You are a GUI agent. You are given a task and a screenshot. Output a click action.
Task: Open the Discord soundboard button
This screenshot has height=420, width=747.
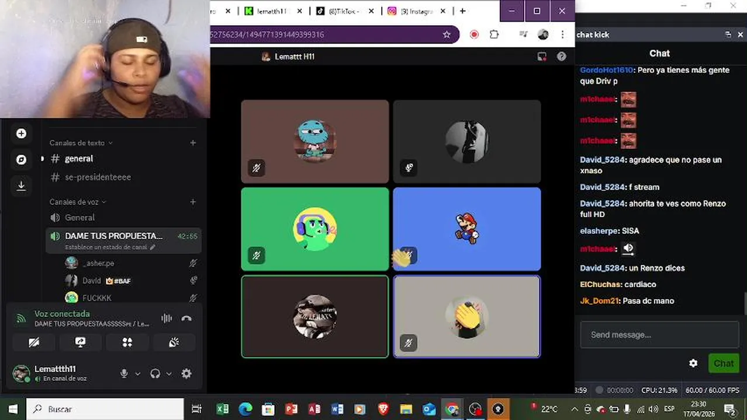click(x=174, y=342)
